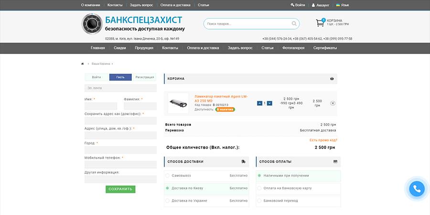Increase laminator quantity with up arrow
The image size is (430, 215).
pyautogui.click(x=259, y=103)
